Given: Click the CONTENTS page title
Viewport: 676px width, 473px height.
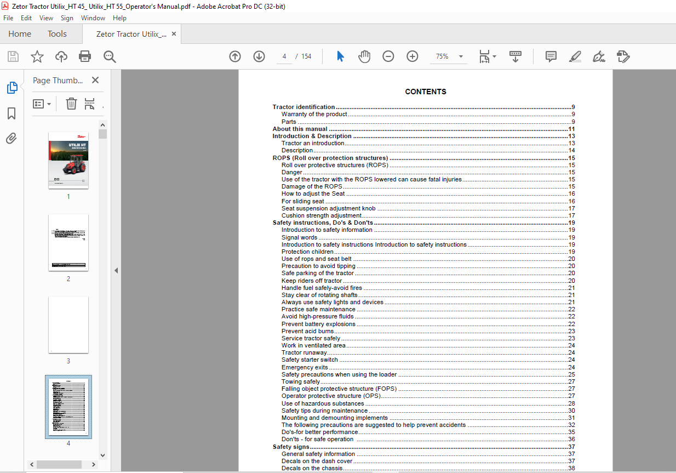Looking at the screenshot, I should (426, 92).
